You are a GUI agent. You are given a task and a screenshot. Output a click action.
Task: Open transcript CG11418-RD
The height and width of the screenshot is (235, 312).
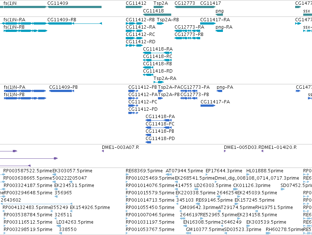pyautogui.click(x=158, y=71)
